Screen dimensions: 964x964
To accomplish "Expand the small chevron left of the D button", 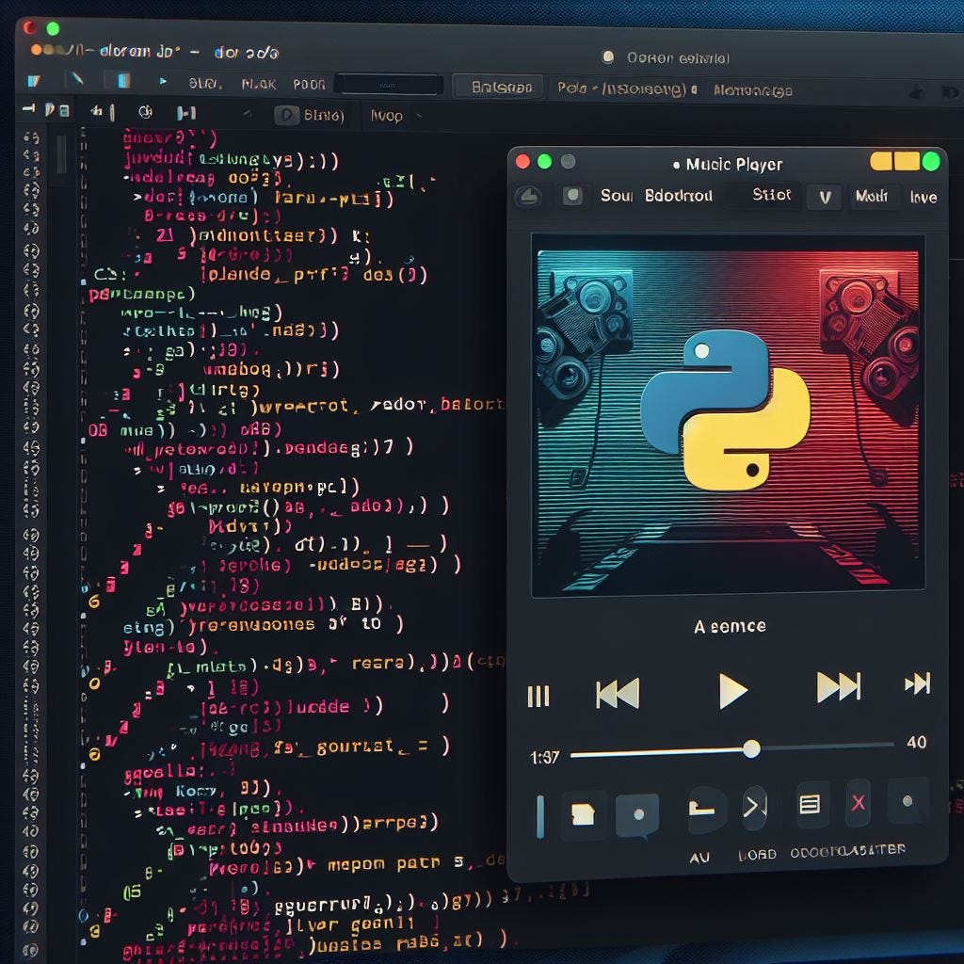I will (248, 114).
